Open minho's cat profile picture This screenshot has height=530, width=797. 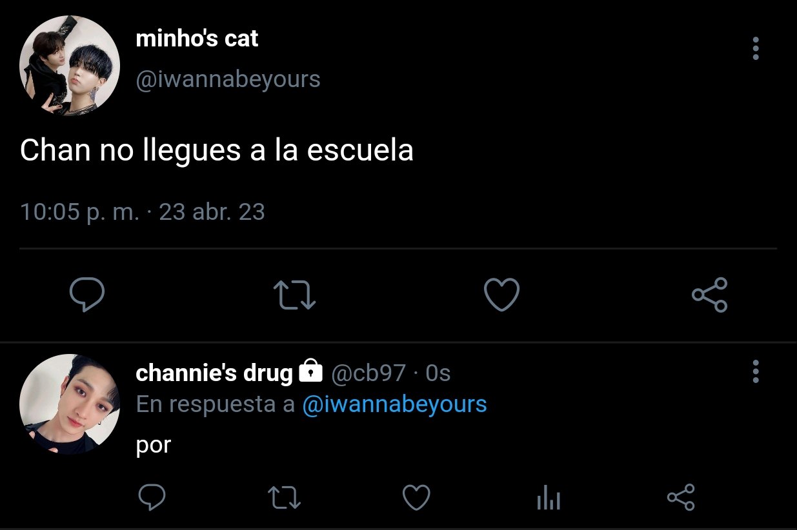70,65
